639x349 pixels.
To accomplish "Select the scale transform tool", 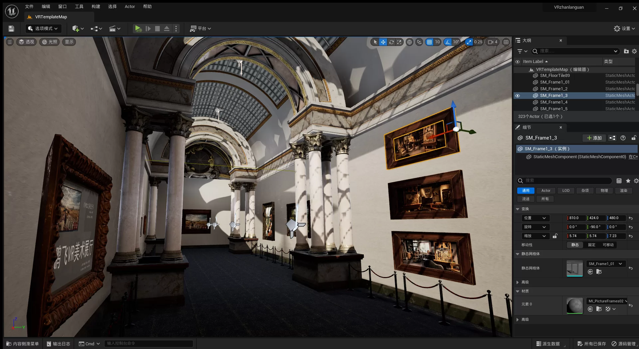I will pyautogui.click(x=399, y=42).
